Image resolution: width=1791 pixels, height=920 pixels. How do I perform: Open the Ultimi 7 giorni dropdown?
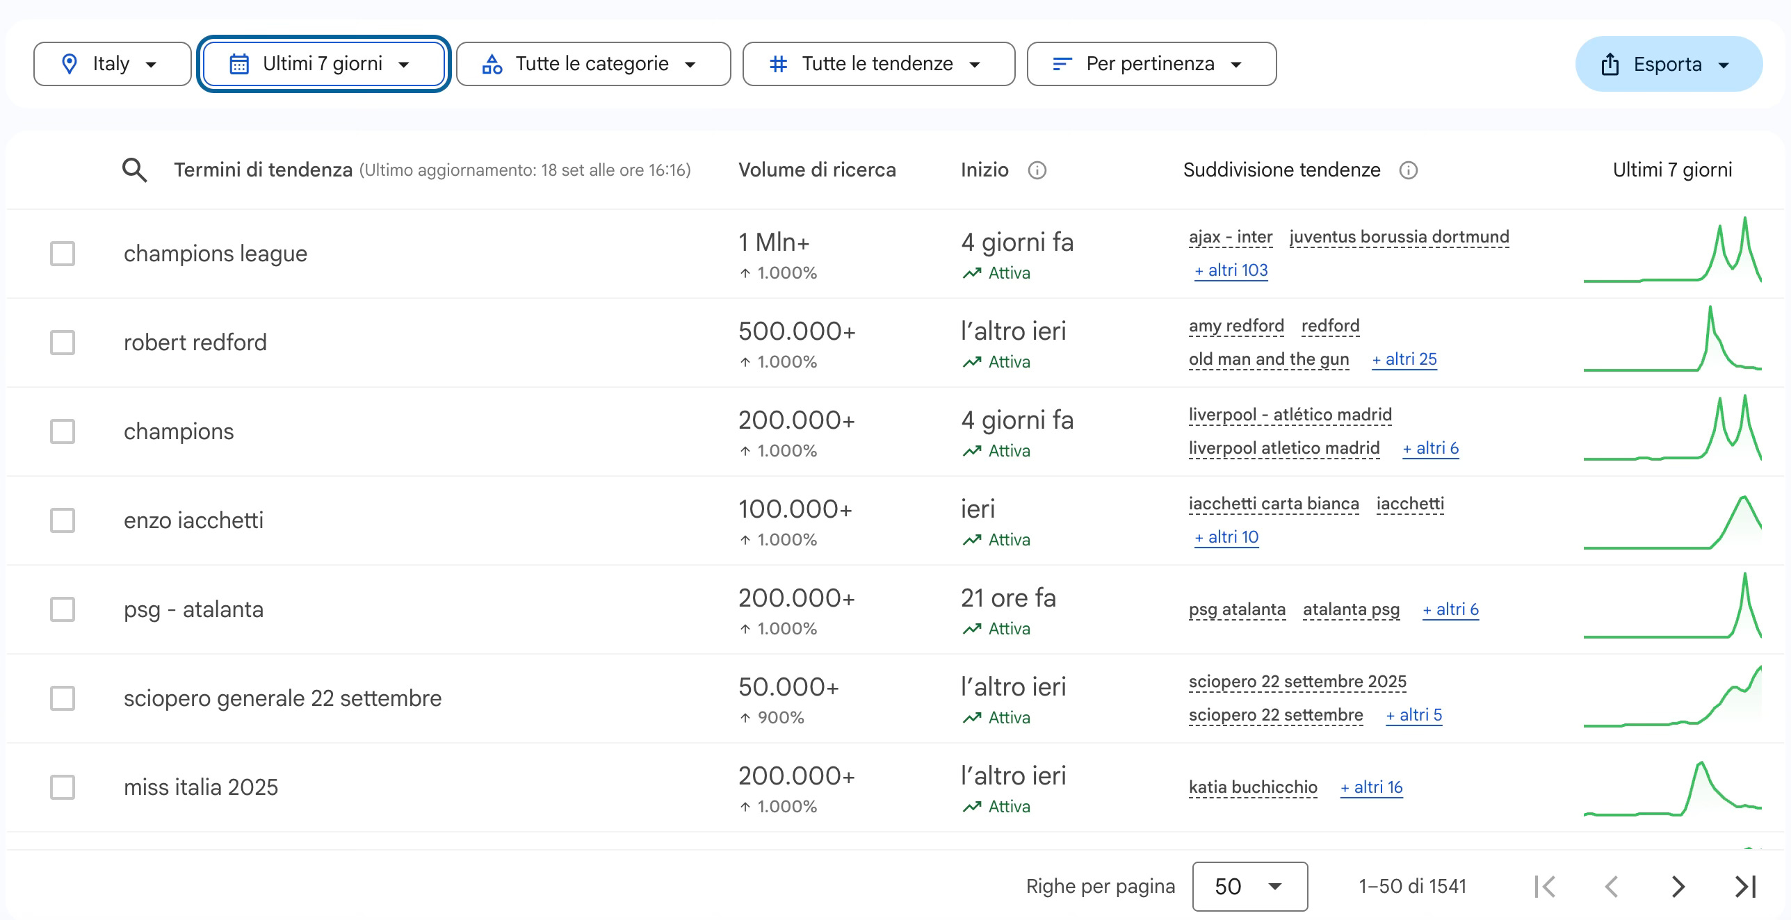point(323,64)
